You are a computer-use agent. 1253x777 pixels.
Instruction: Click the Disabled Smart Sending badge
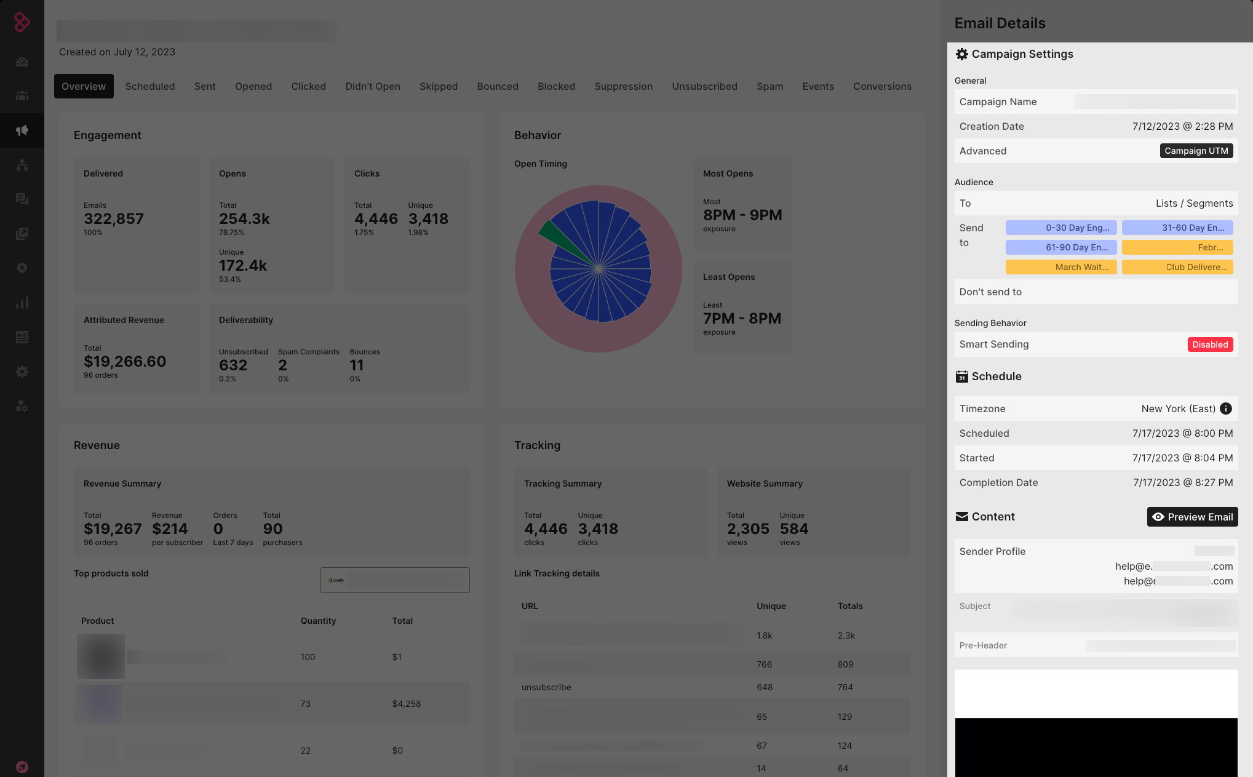click(x=1209, y=345)
